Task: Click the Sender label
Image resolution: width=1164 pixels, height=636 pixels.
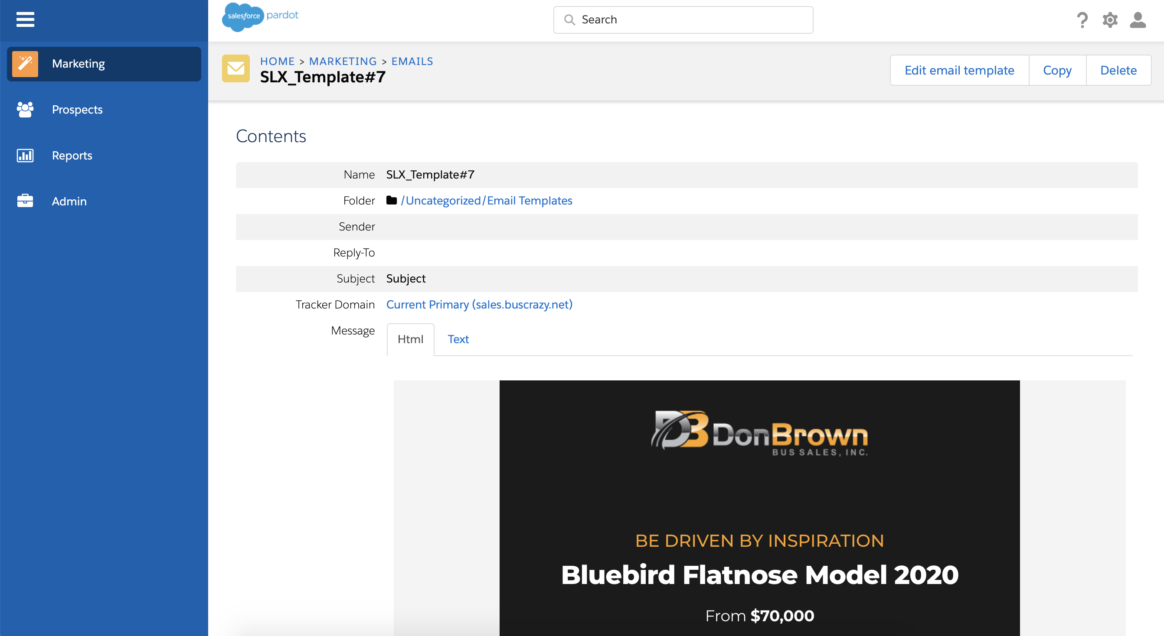Action: click(357, 227)
